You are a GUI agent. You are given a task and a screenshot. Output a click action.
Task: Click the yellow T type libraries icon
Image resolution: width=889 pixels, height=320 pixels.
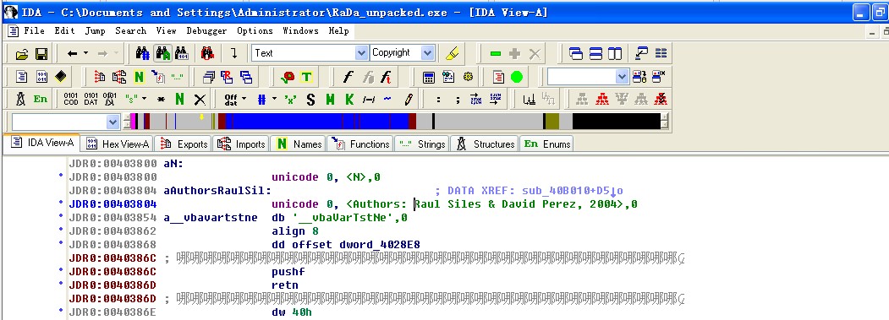tap(306, 77)
